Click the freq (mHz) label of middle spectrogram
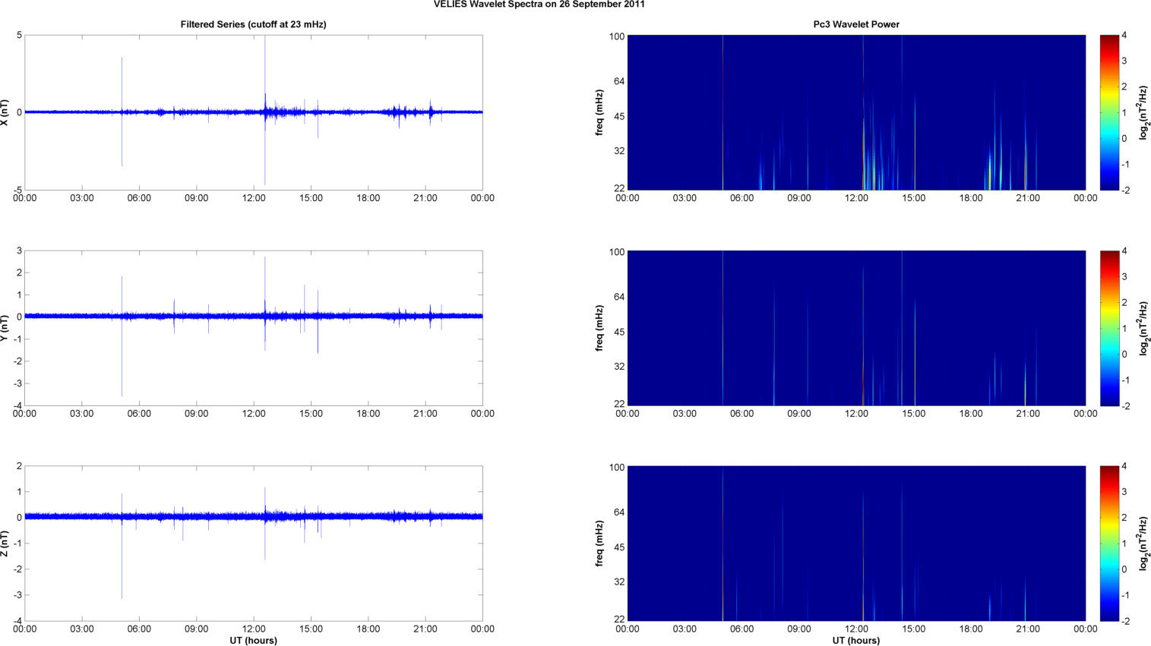The width and height of the screenshot is (1151, 646). point(599,328)
